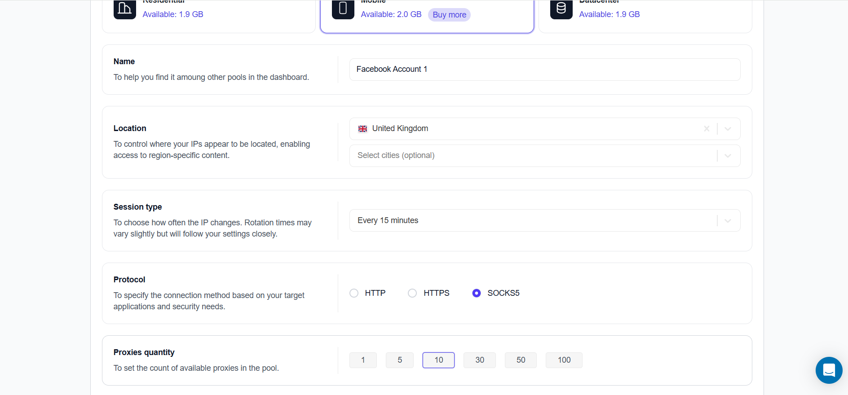The image size is (848, 395).
Task: Select the HTTPS protocol radio button
Action: 412,293
